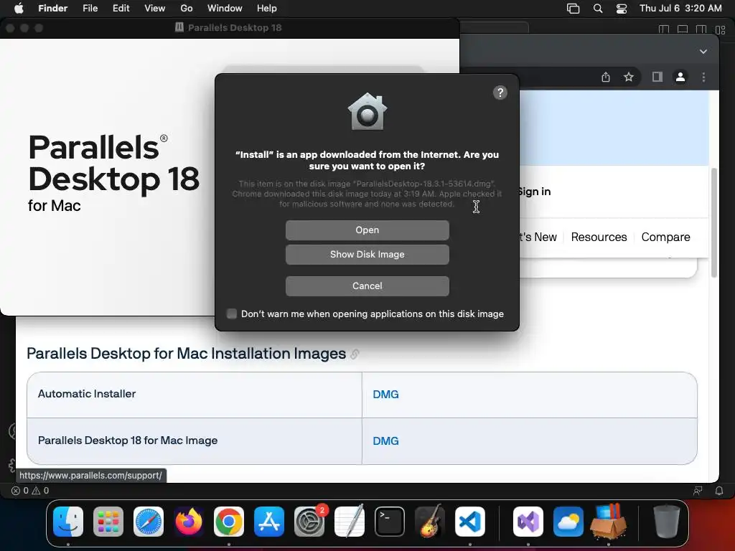Open the cloud app icon in the Dock
The height and width of the screenshot is (551, 735).
[x=568, y=522]
